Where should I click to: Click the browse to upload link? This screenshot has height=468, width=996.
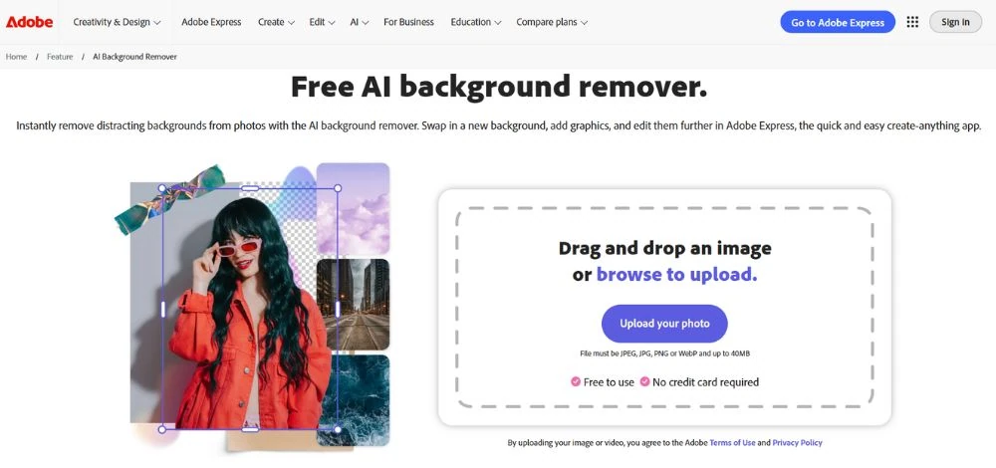[x=676, y=274]
